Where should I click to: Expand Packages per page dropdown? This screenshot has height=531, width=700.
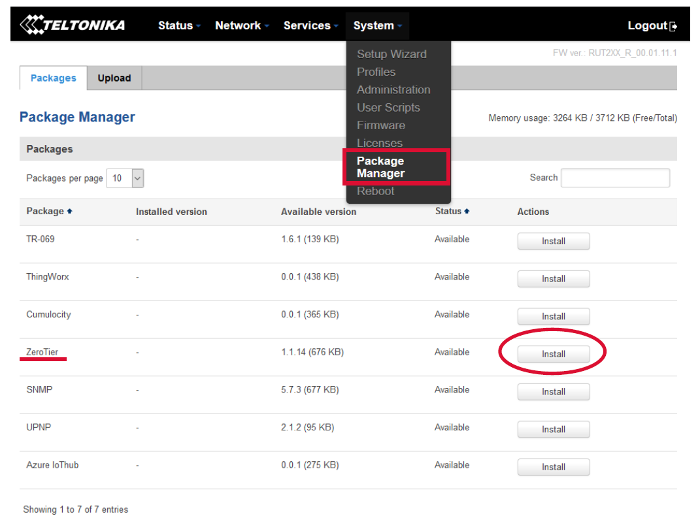tap(125, 178)
